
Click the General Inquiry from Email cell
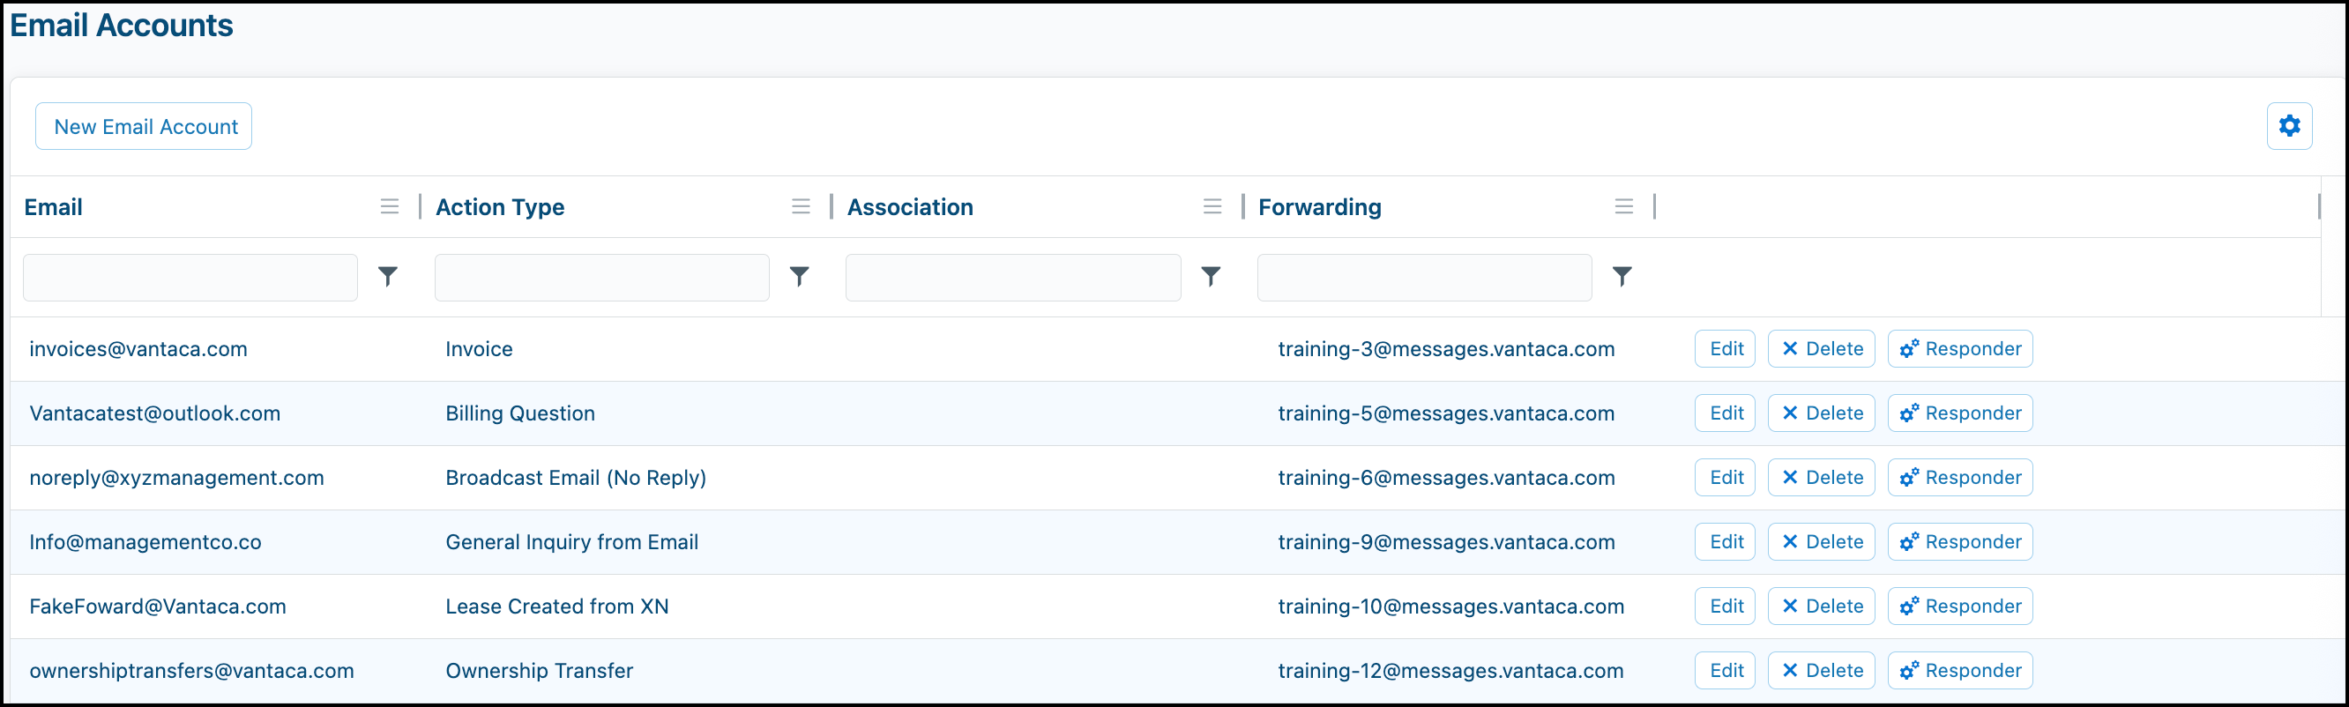pos(571,543)
